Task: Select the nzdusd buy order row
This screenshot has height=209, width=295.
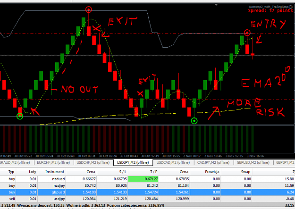Action: point(147,179)
